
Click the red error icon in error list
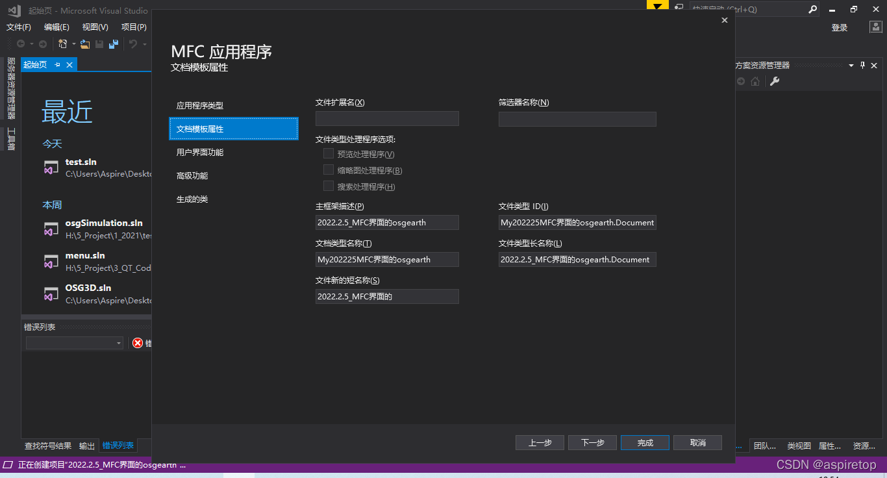click(x=138, y=343)
